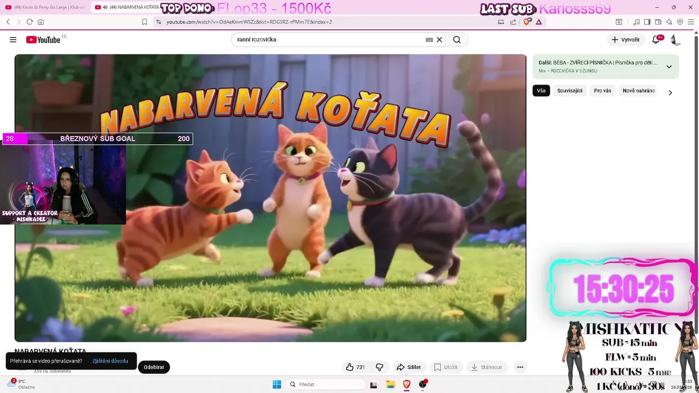Click the video player area
This screenshot has height=393, width=699.
click(270, 198)
